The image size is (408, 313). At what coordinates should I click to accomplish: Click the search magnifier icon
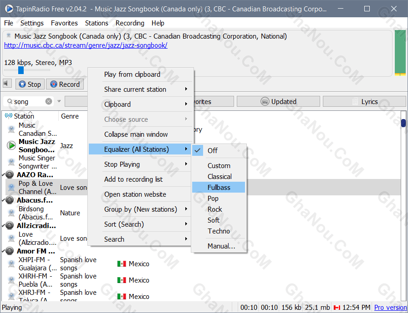(x=10, y=101)
